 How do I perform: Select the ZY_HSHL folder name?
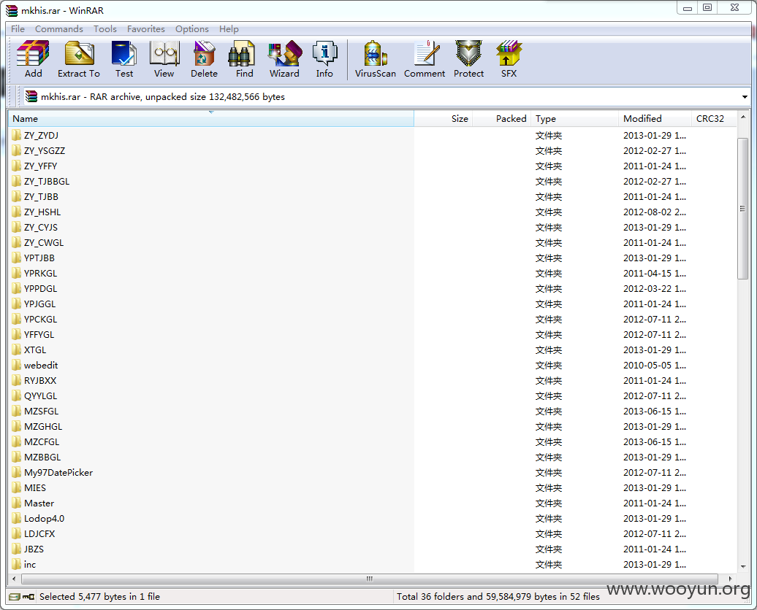pyautogui.click(x=42, y=212)
